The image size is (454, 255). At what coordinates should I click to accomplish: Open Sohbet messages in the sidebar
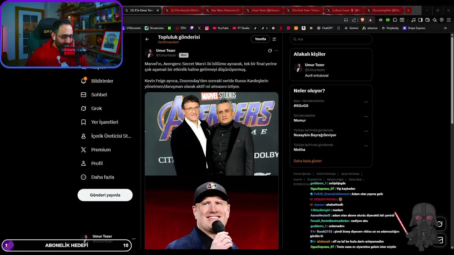94,95
